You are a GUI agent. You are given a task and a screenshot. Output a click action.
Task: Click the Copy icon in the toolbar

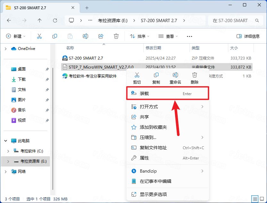pos(54,36)
